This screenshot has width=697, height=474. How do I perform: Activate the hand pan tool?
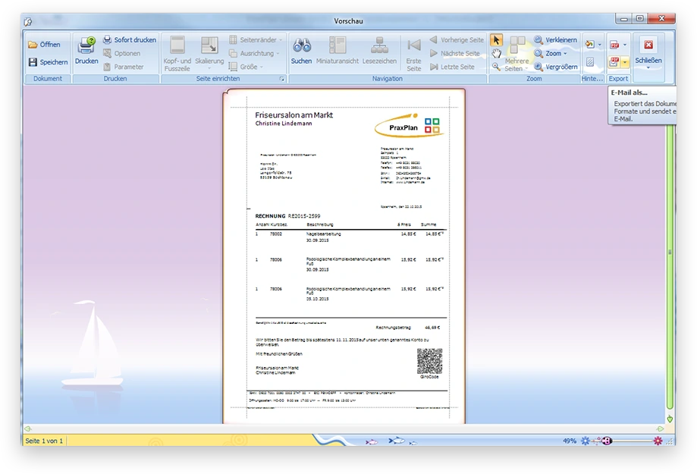[x=496, y=53]
